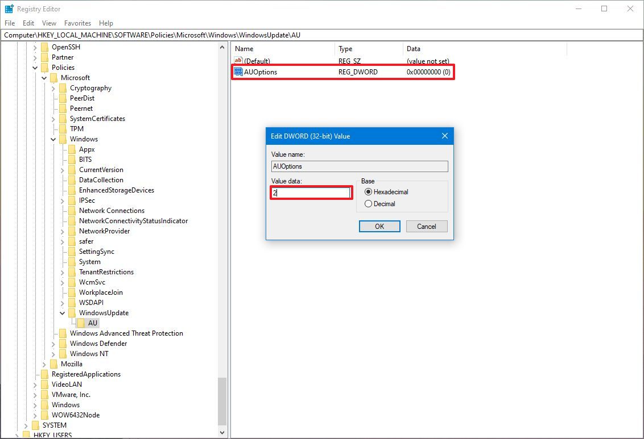Click the Appx folder icon

click(72, 149)
